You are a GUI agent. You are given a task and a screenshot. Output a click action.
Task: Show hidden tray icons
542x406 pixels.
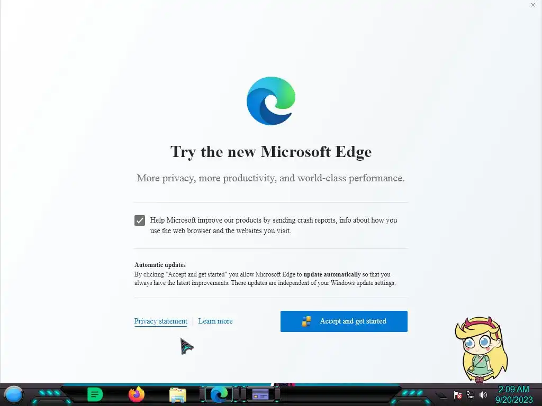click(x=441, y=395)
